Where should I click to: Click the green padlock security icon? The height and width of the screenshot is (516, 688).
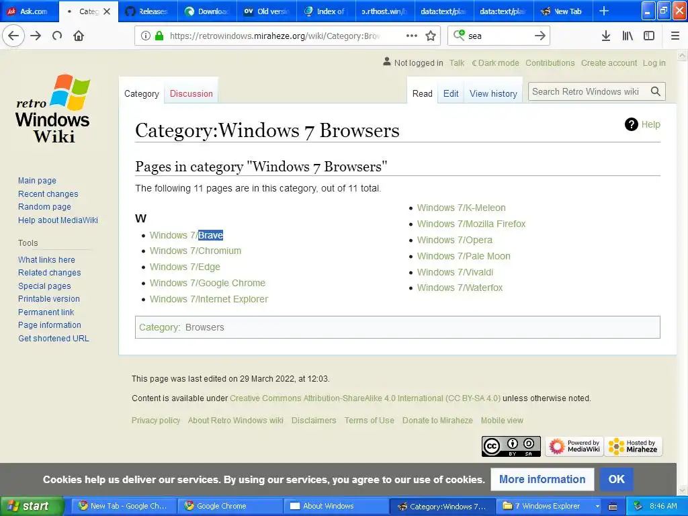click(159, 36)
